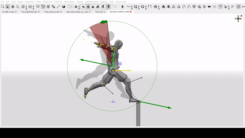Click the blue square handle near torso
This screenshot has height=138, width=245.
click(x=120, y=64)
